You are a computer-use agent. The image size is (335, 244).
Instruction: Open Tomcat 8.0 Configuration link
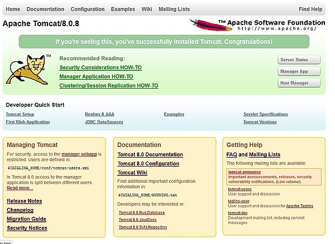(149, 164)
